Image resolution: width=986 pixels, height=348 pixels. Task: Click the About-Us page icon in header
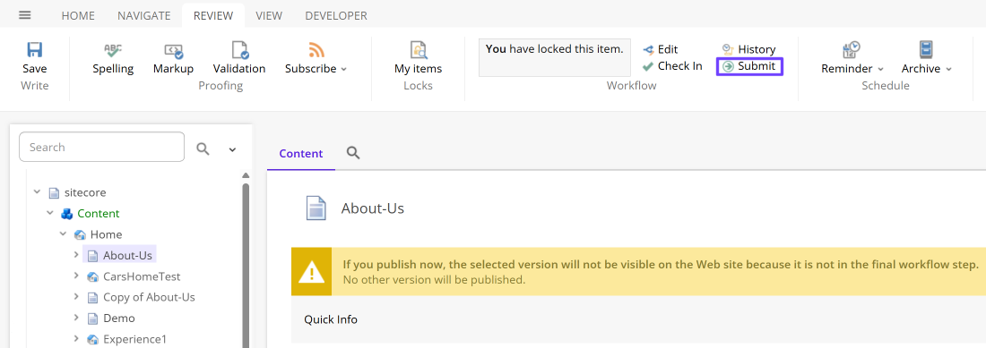click(x=316, y=208)
